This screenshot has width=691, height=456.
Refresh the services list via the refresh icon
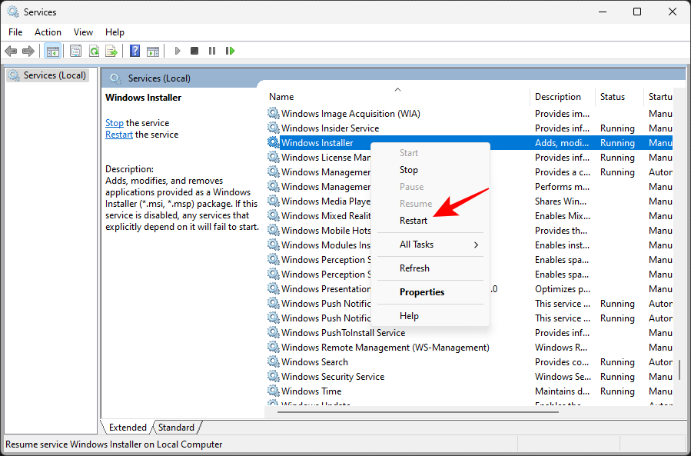(93, 51)
